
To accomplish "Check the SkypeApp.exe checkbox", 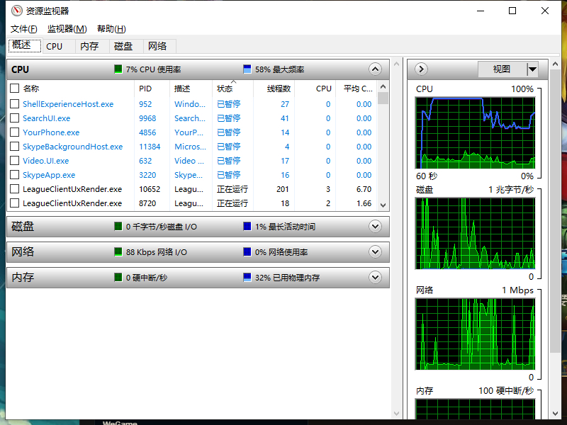I will (x=14, y=175).
